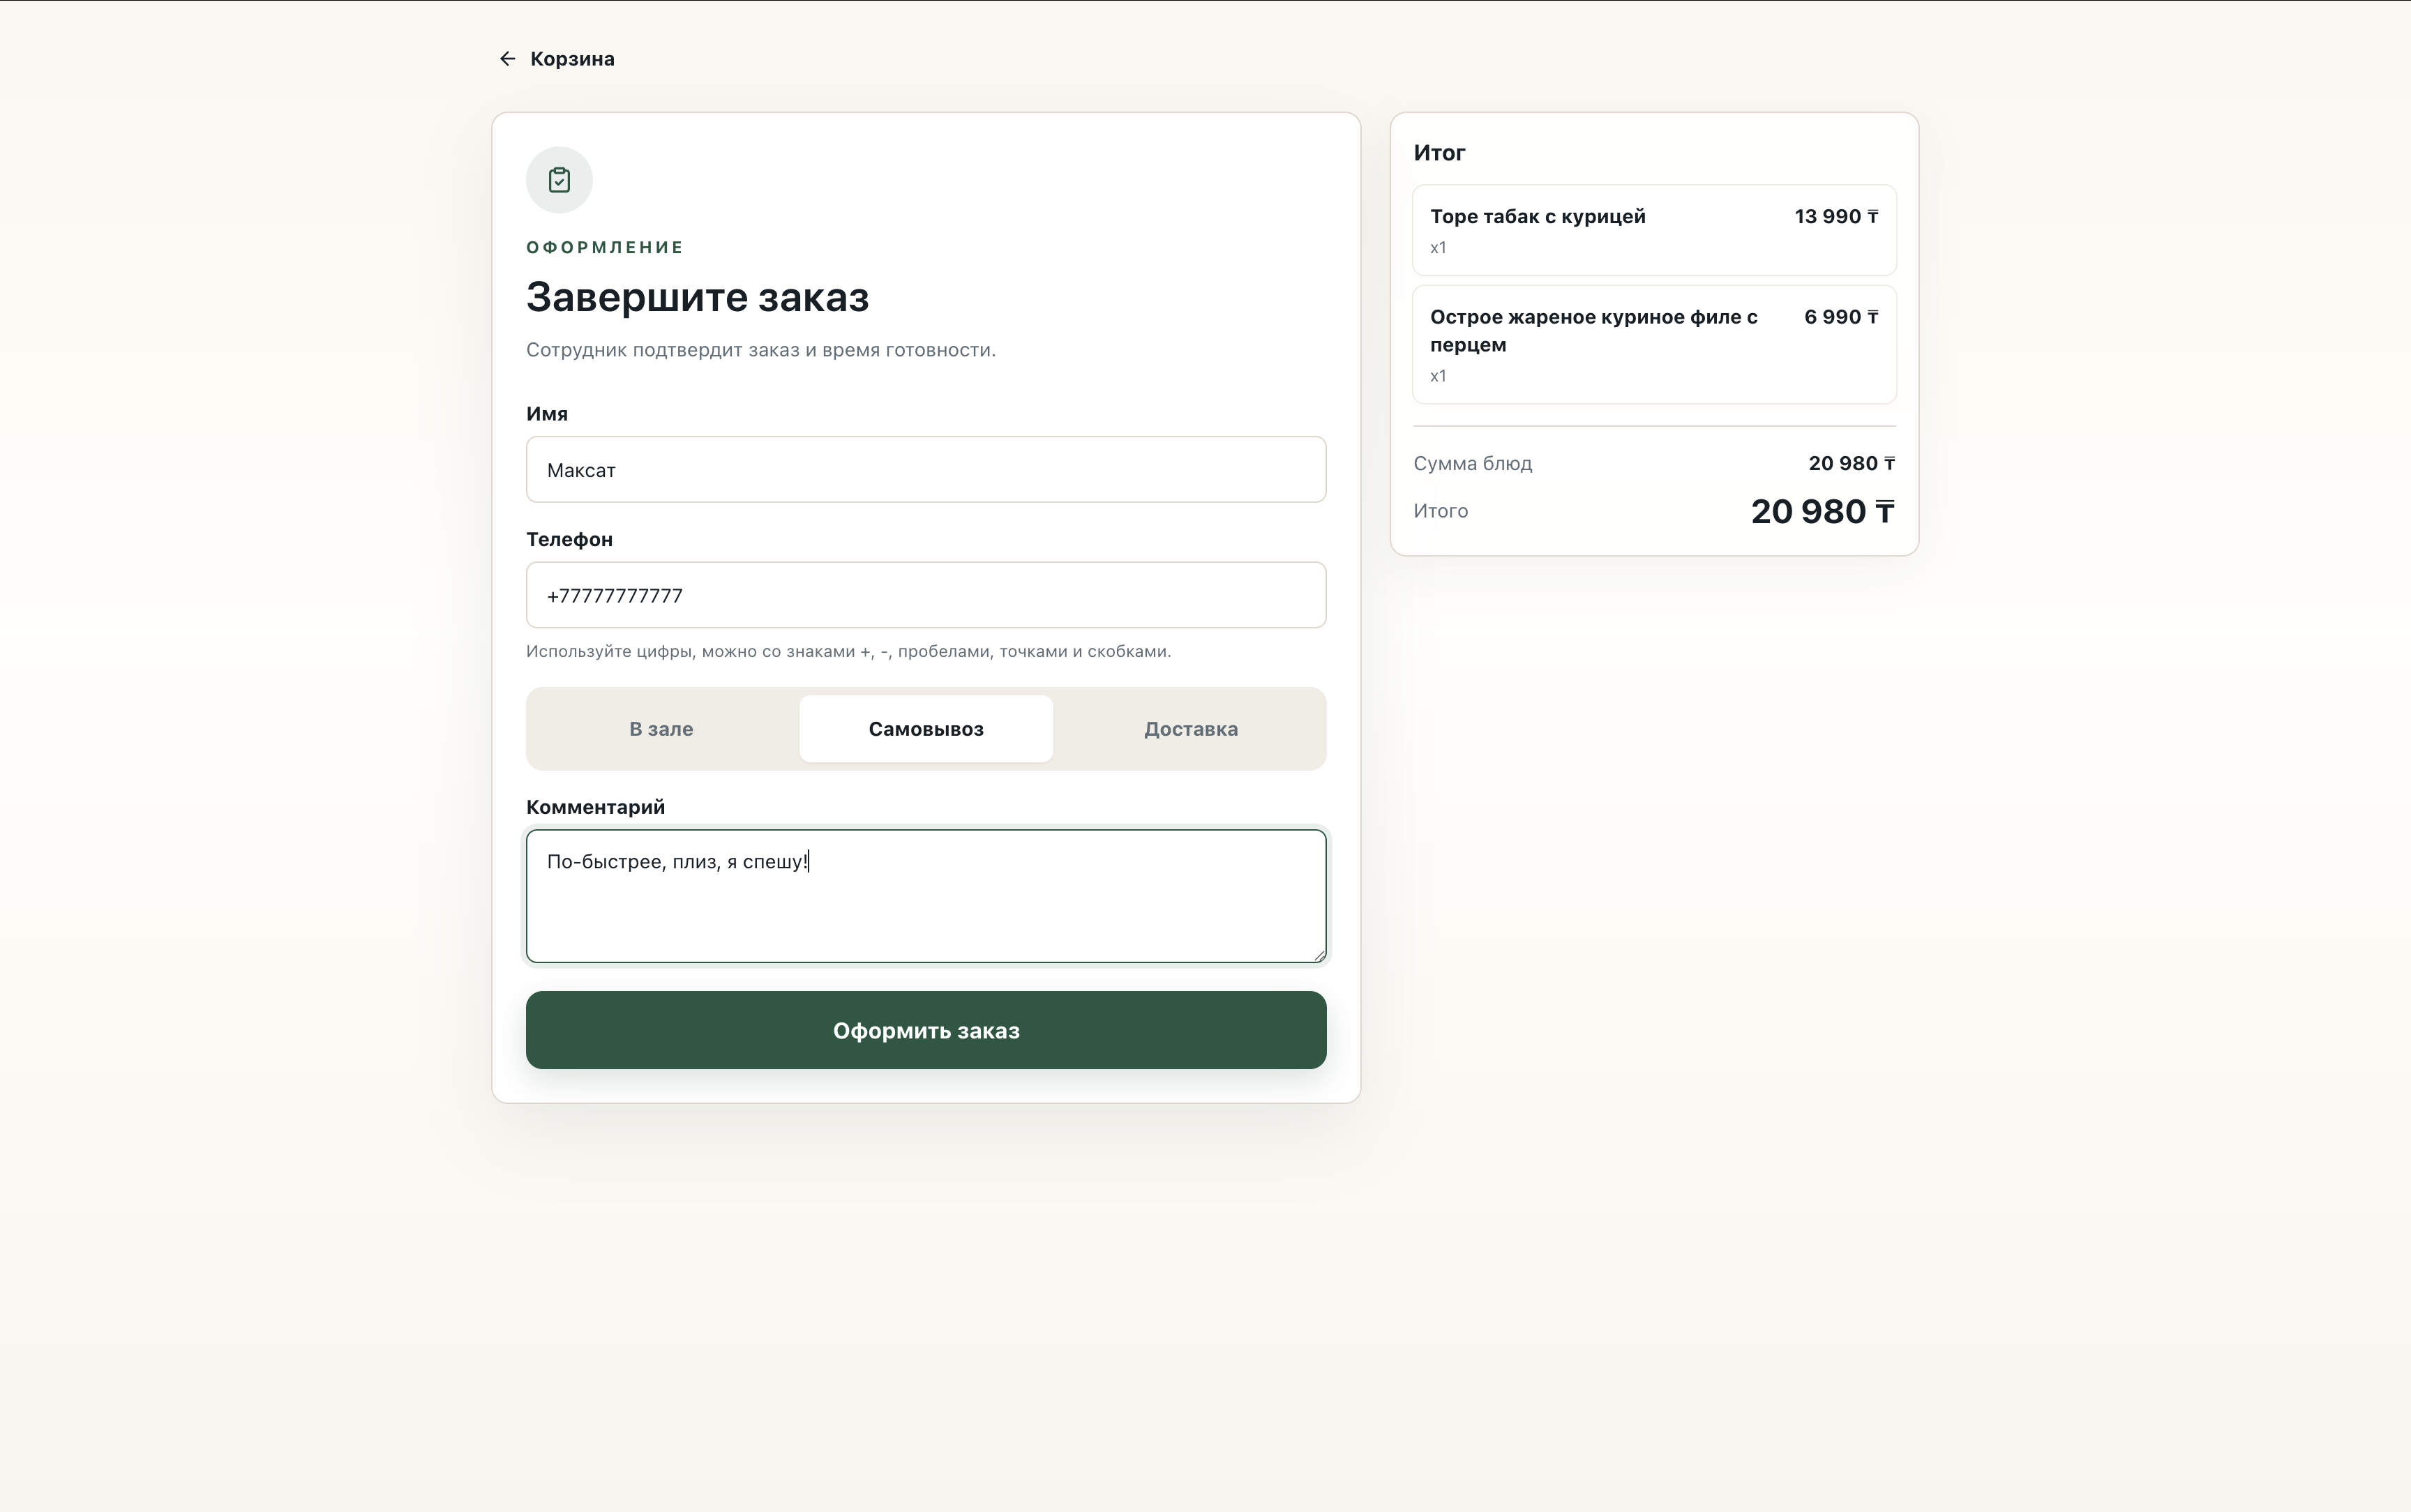
Task: Click Острое жареное куриное филе с перцем
Action: coord(1654,345)
